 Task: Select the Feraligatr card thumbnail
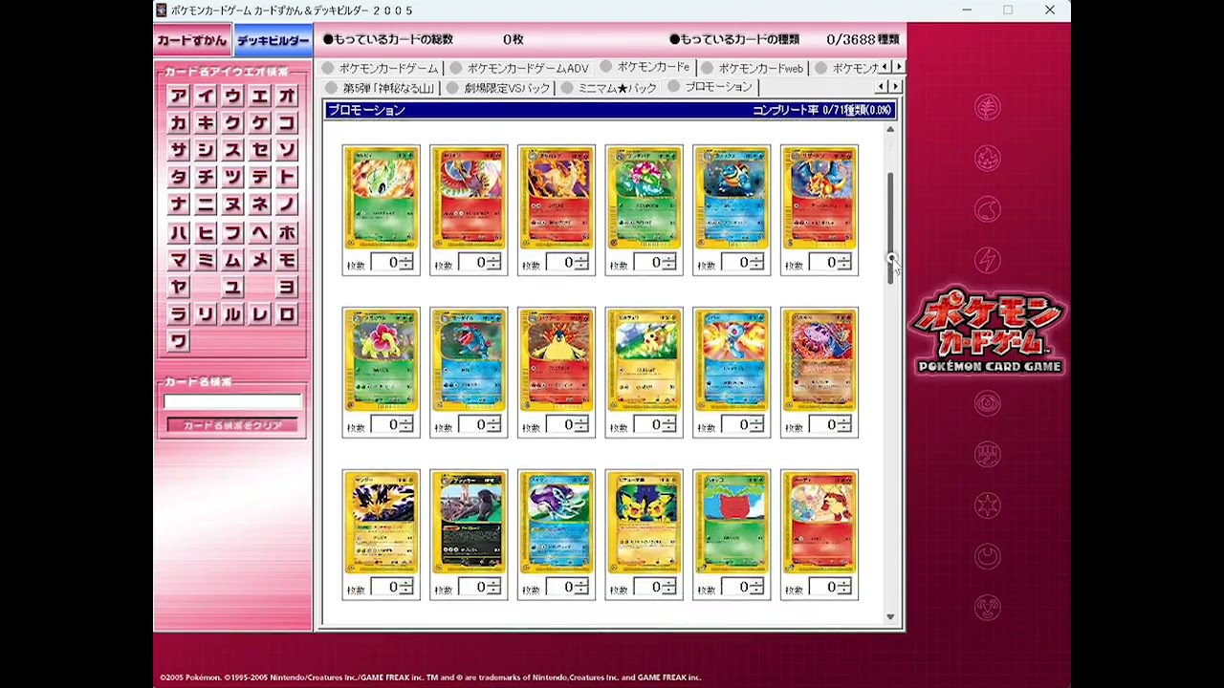coord(469,359)
